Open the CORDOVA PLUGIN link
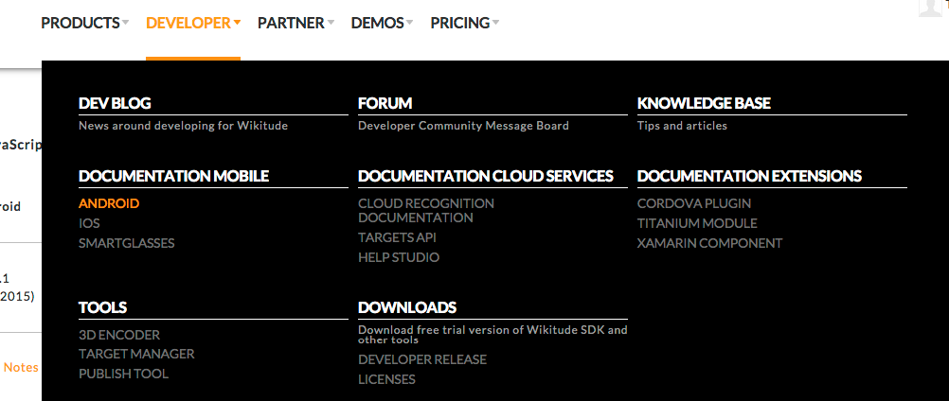This screenshot has width=949, height=401. click(x=694, y=203)
